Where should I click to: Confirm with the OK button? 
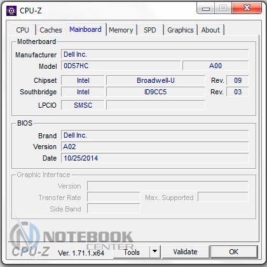234,252
